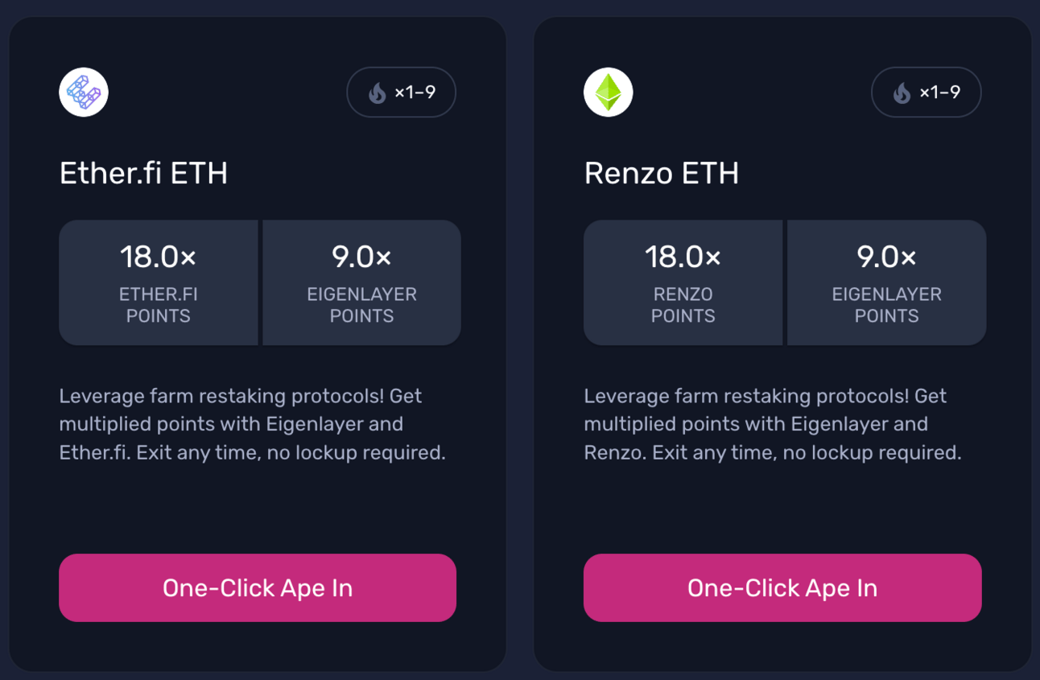Click the 18.0× Ether.fi Points box

[x=159, y=282]
